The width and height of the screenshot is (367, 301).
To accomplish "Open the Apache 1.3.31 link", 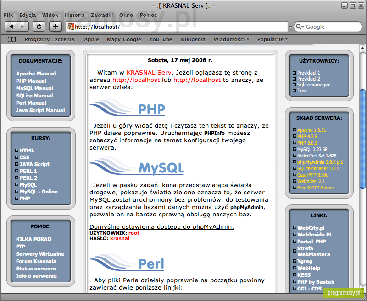I will (311, 130).
